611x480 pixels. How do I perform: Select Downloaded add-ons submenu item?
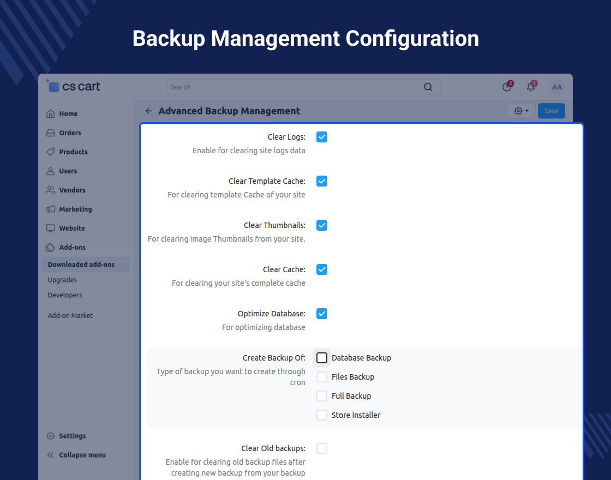(x=86, y=265)
